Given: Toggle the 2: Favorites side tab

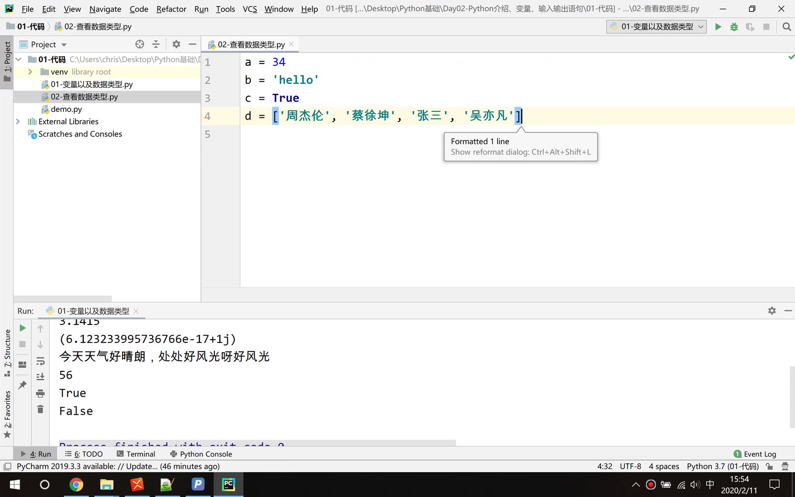Looking at the screenshot, I should click(x=7, y=414).
